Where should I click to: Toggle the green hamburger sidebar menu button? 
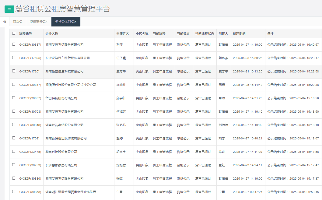[x=9, y=9]
